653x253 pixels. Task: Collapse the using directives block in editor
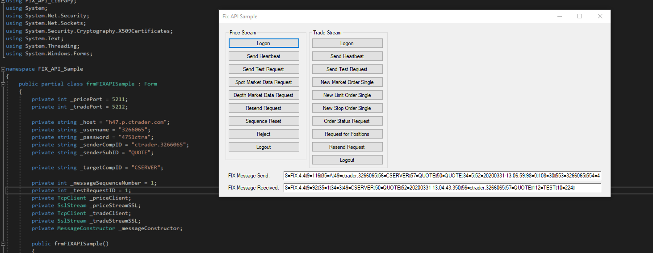3,1
